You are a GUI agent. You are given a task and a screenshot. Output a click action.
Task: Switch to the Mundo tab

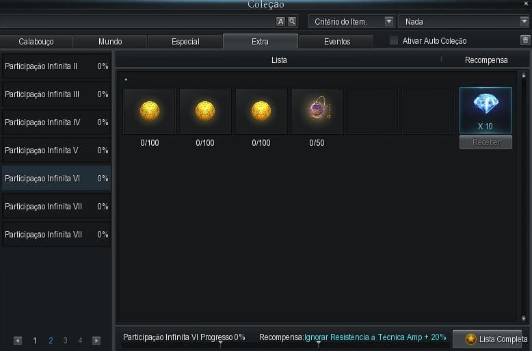(x=110, y=42)
